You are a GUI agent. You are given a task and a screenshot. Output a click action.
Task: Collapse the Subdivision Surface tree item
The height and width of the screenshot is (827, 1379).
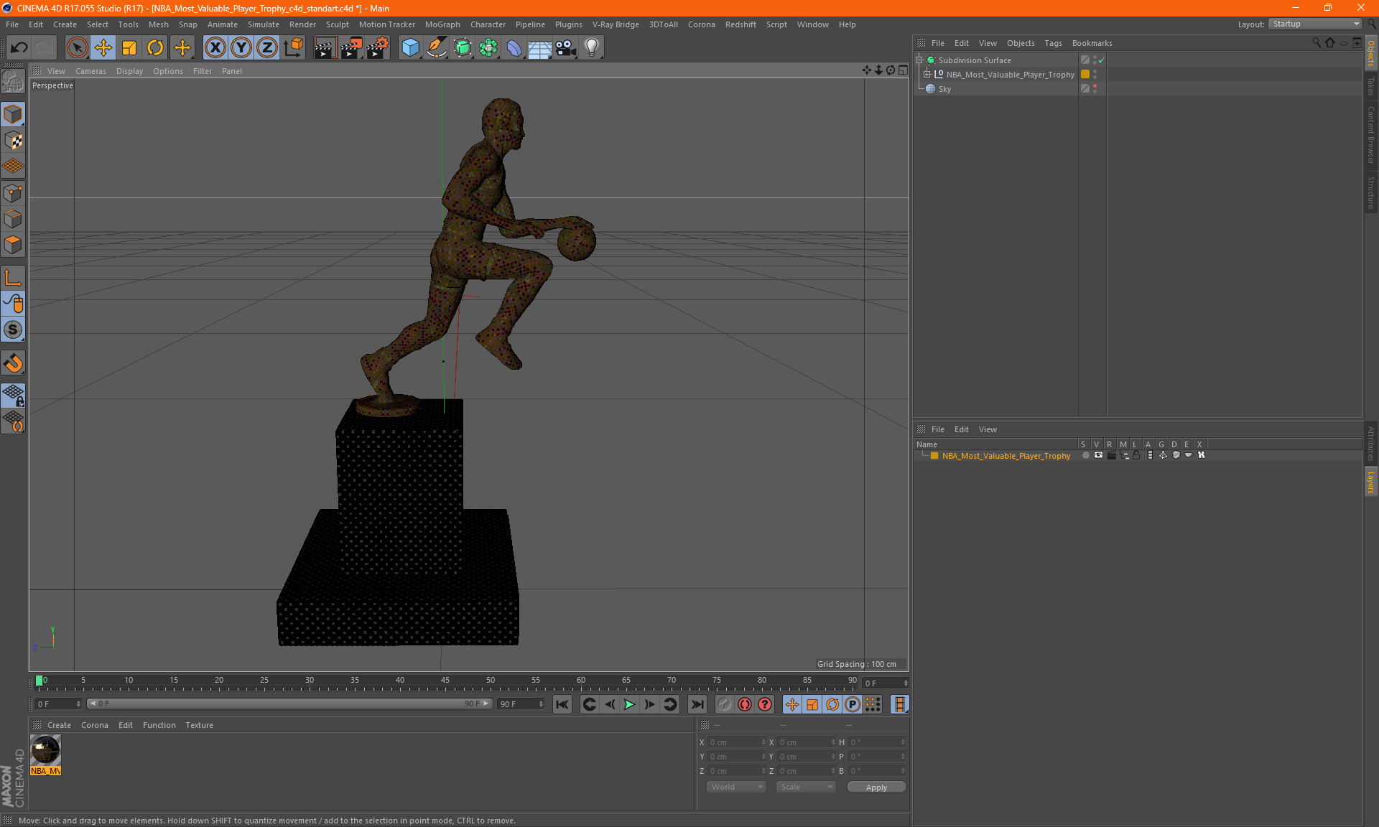(x=919, y=60)
